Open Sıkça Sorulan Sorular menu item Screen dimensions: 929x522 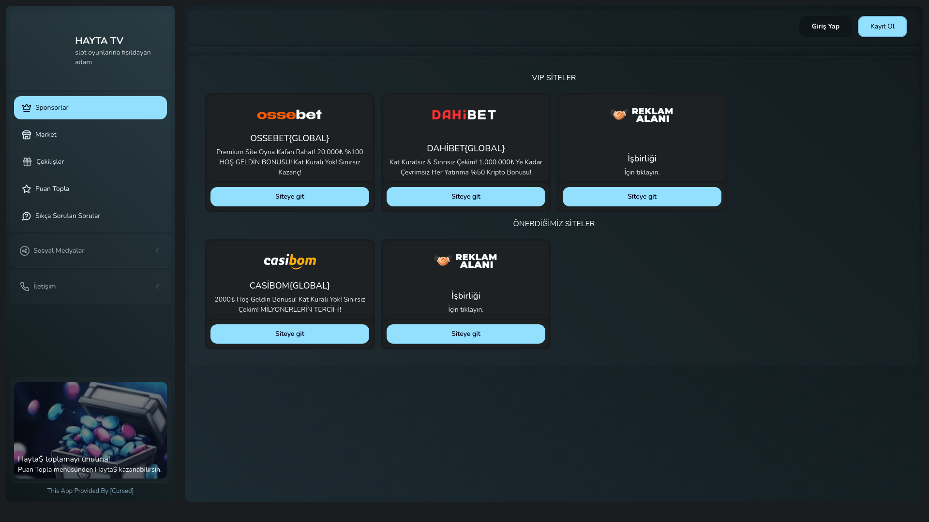90,216
